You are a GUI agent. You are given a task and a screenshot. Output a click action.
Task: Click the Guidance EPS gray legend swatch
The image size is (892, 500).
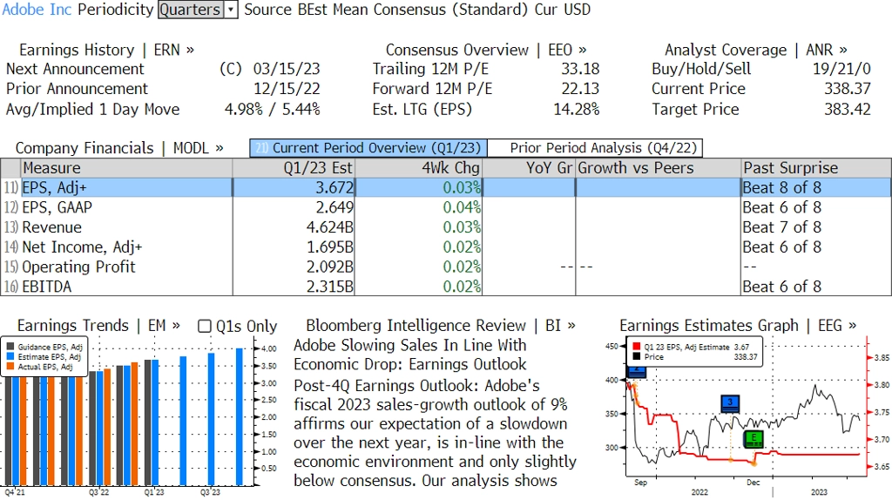pos(10,347)
